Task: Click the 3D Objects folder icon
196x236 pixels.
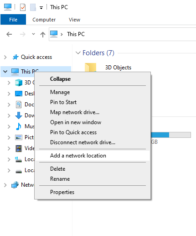Action: [91, 68]
